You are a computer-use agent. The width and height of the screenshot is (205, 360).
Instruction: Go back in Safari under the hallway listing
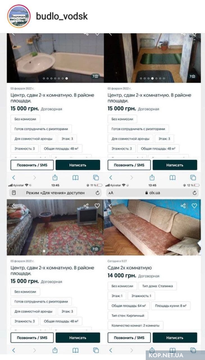point(111,178)
